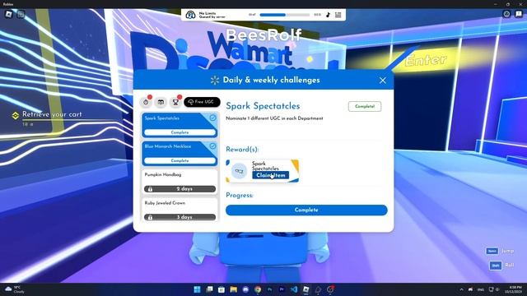This screenshot has height=296, width=527.
Task: Click the Roll control key
Action: 496,266
